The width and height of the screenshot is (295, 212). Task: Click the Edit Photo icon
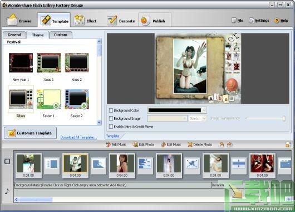[x=135, y=144]
